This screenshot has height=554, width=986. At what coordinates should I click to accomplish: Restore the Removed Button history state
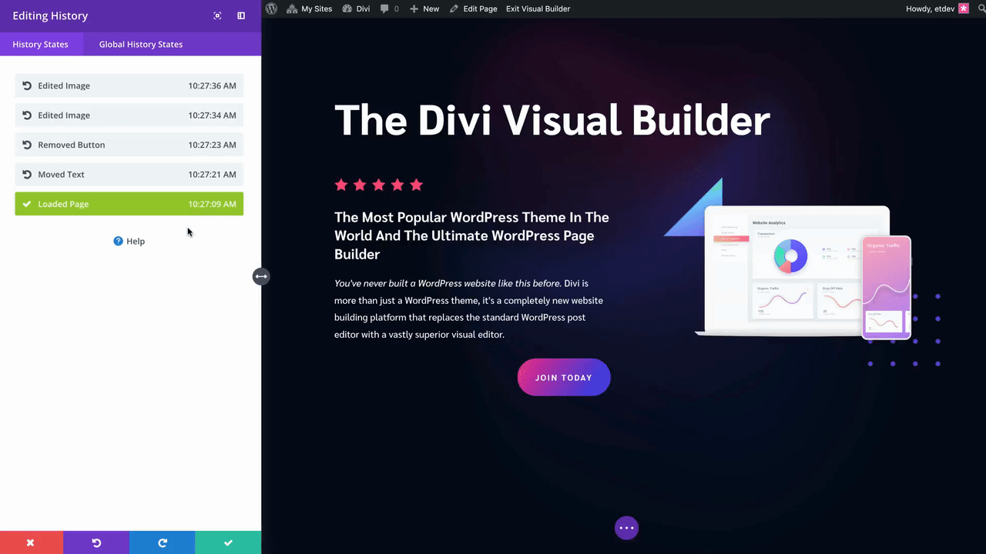[x=129, y=145]
